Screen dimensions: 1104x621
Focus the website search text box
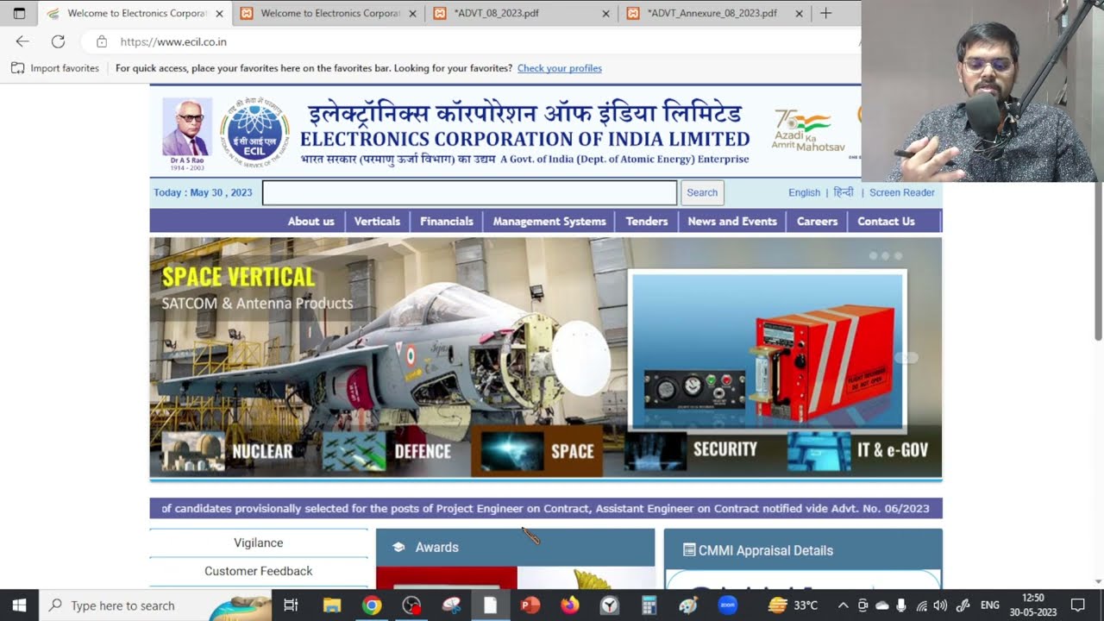click(469, 192)
